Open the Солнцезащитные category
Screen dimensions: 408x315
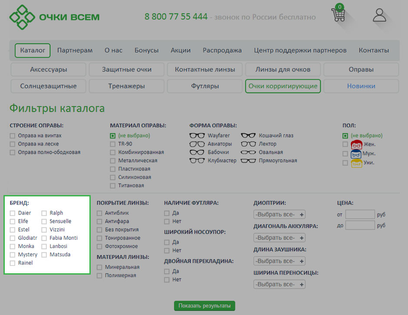[48, 86]
